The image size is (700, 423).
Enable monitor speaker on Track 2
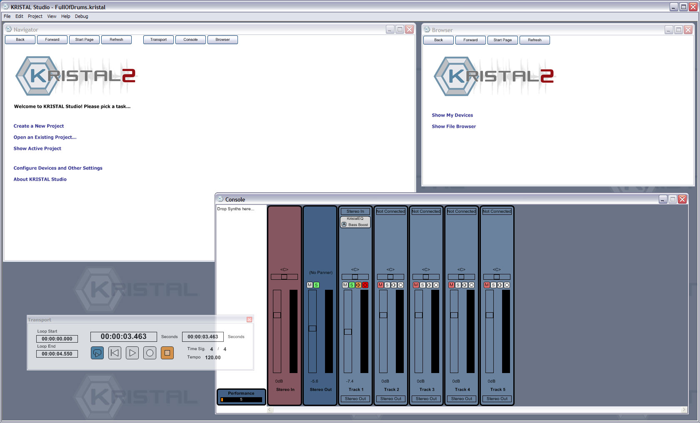(394, 285)
